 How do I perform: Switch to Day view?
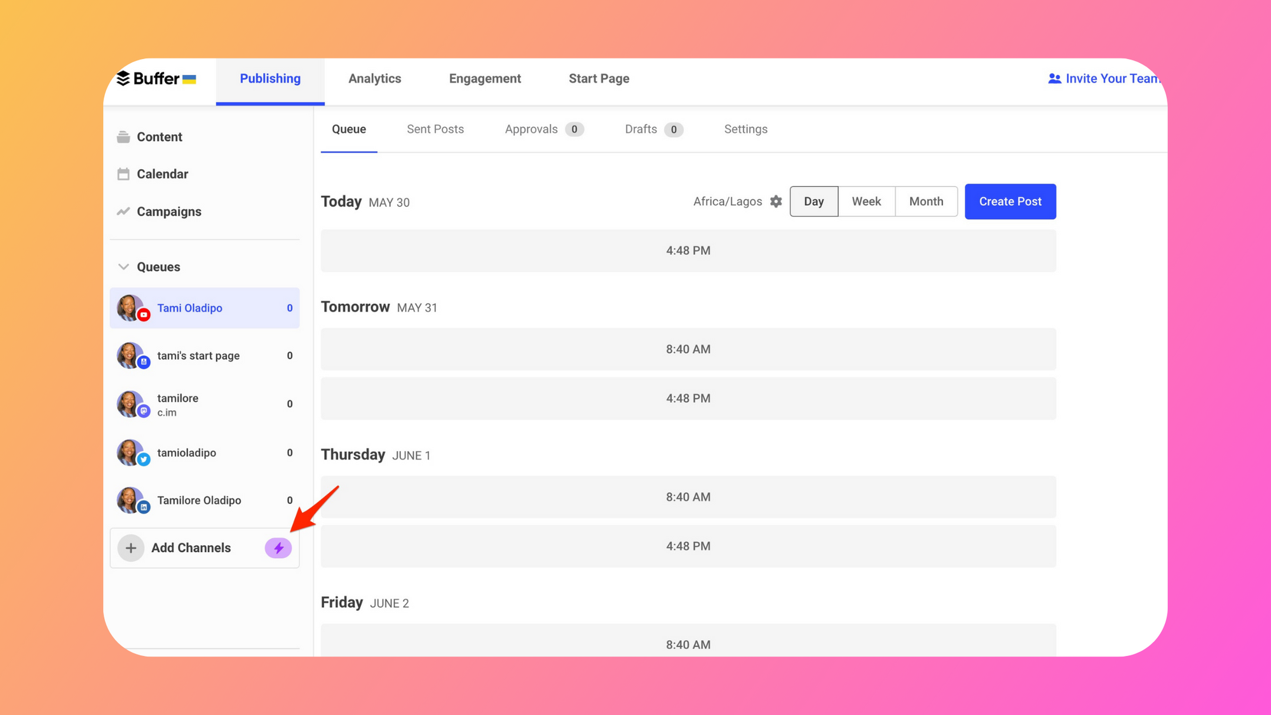[x=813, y=201]
